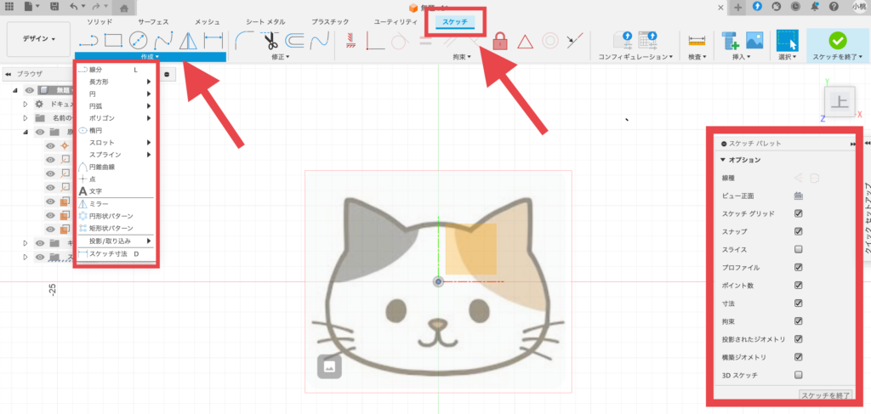Viewport: 871px width, 414px height.
Task: Choose 文字 from the create menu
Action: click(96, 191)
